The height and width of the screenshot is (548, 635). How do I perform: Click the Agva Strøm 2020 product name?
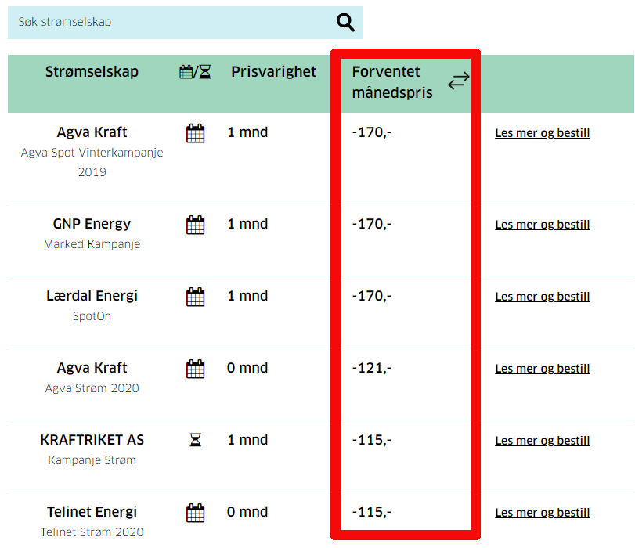[92, 388]
